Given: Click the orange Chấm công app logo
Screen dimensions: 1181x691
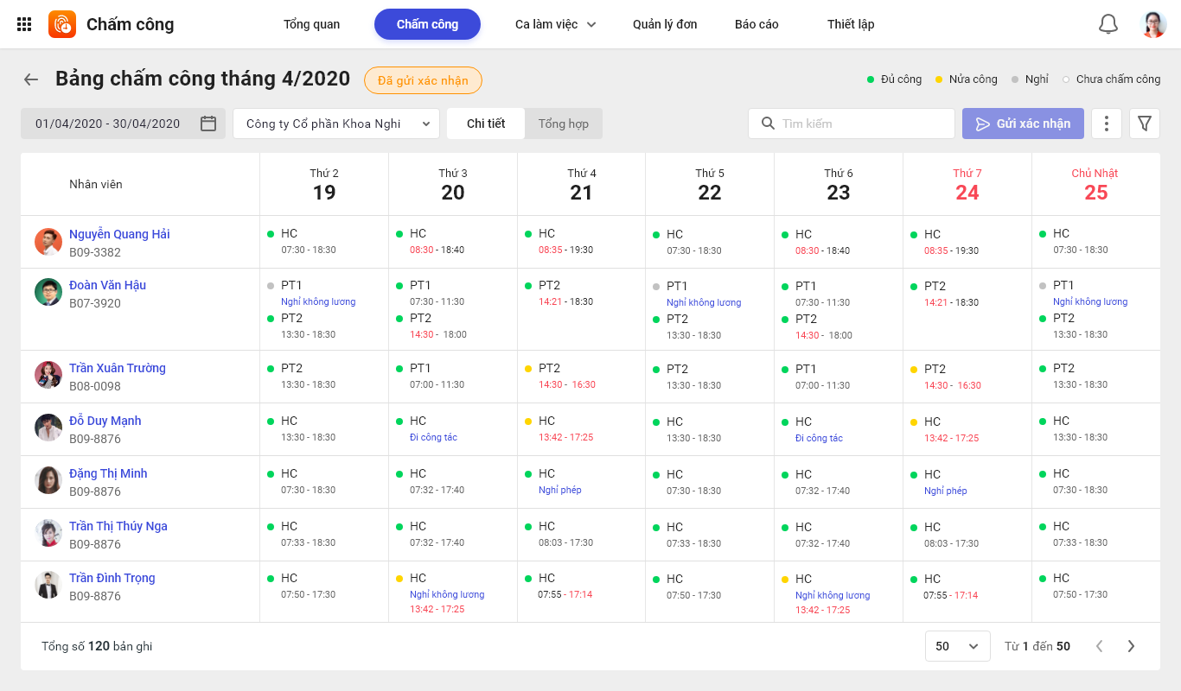Looking at the screenshot, I should [62, 24].
